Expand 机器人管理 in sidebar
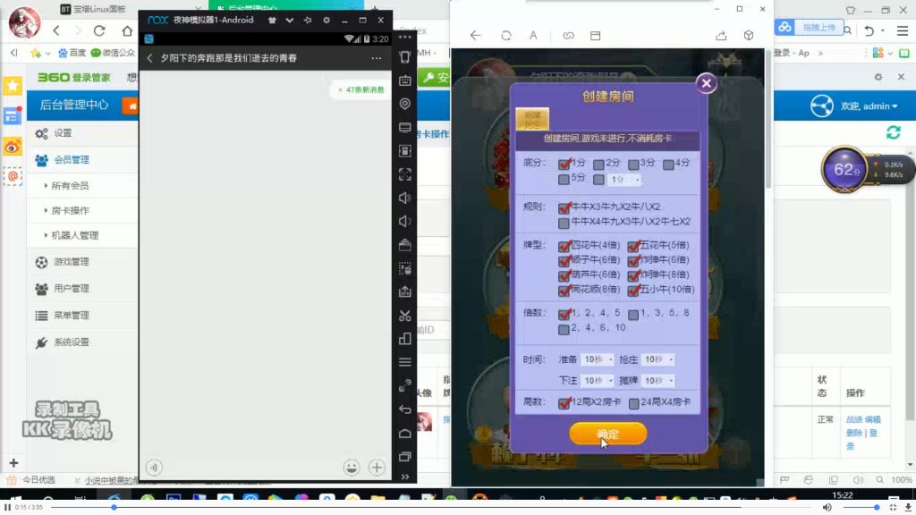Image resolution: width=916 pixels, height=515 pixels. click(74, 235)
